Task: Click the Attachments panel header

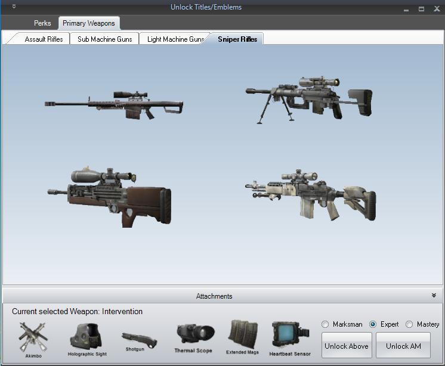Action: (222, 296)
